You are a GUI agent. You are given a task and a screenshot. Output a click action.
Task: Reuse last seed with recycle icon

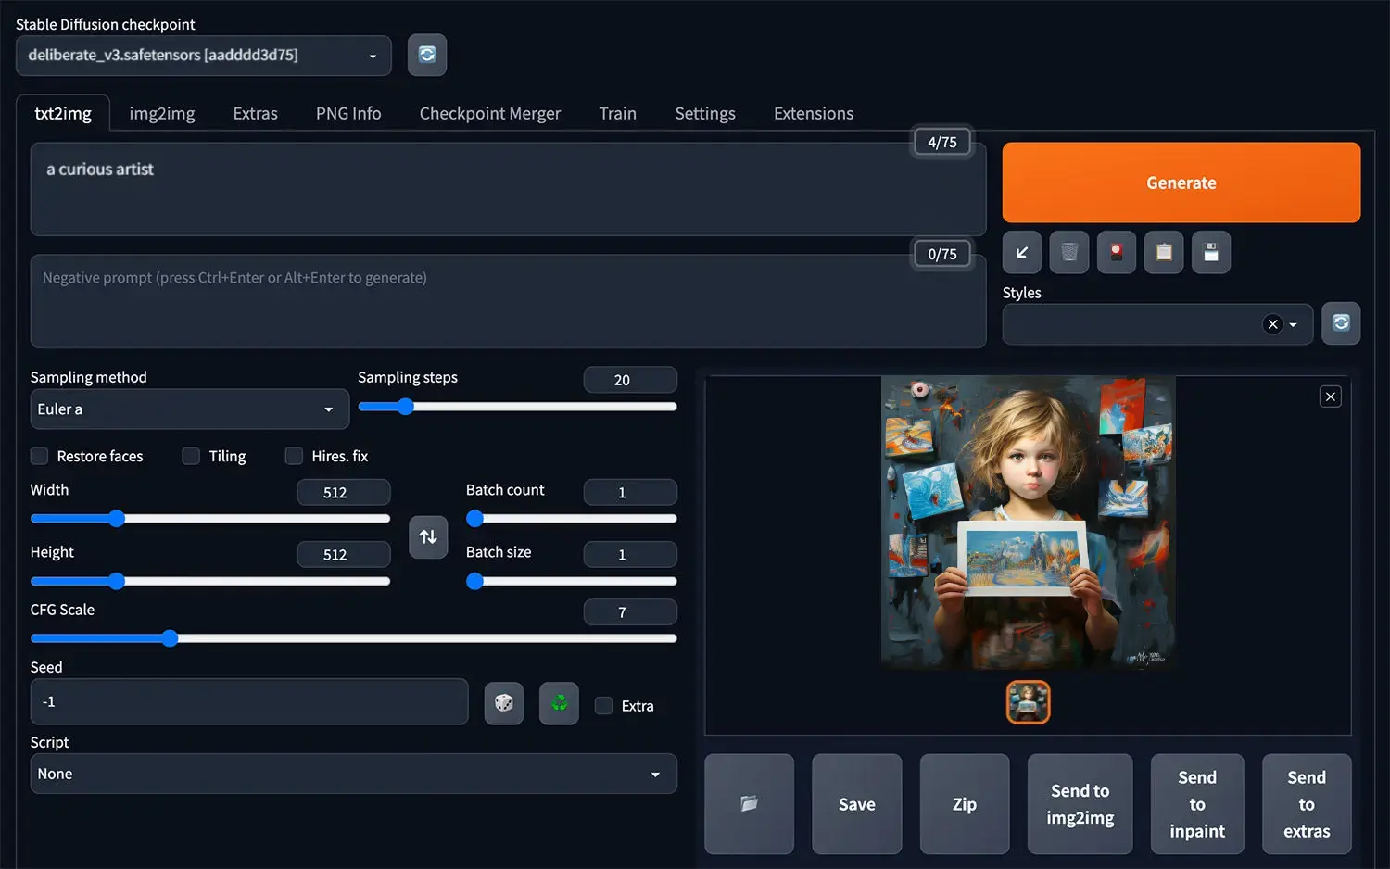click(x=560, y=703)
